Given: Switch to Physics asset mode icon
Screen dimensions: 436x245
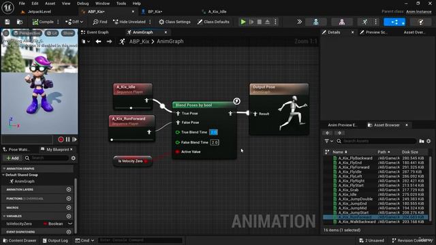Looking at the screenshot, I should [421, 22].
